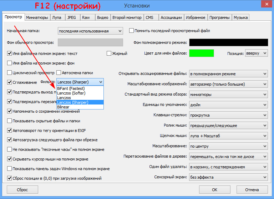Open the Позиция dropdown set to вверху
Screen dimensions: 274x199
(257, 53)
